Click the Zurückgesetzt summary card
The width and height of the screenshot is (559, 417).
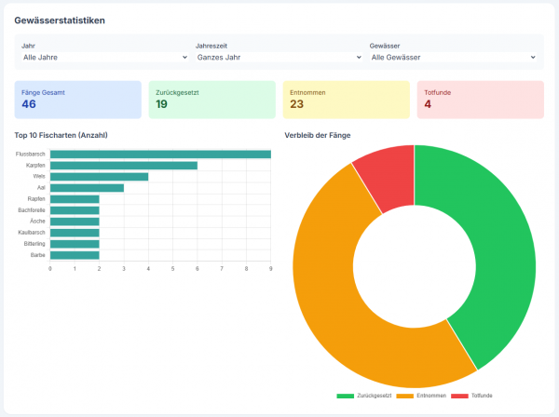point(212,99)
